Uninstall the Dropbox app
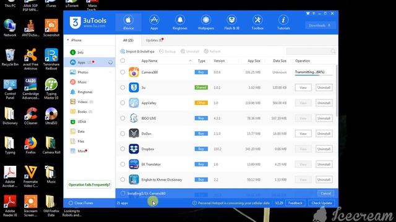Image resolution: width=396 pixels, height=222 pixels. point(324,149)
